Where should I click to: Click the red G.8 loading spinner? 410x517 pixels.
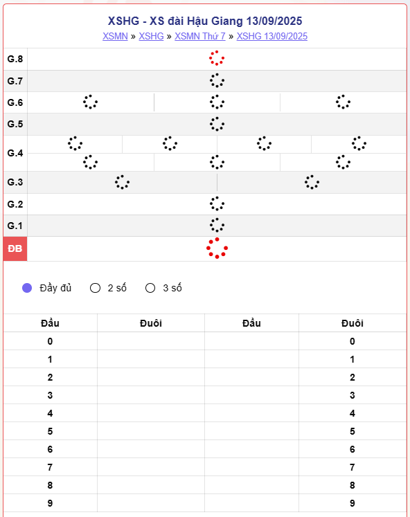[x=217, y=58]
